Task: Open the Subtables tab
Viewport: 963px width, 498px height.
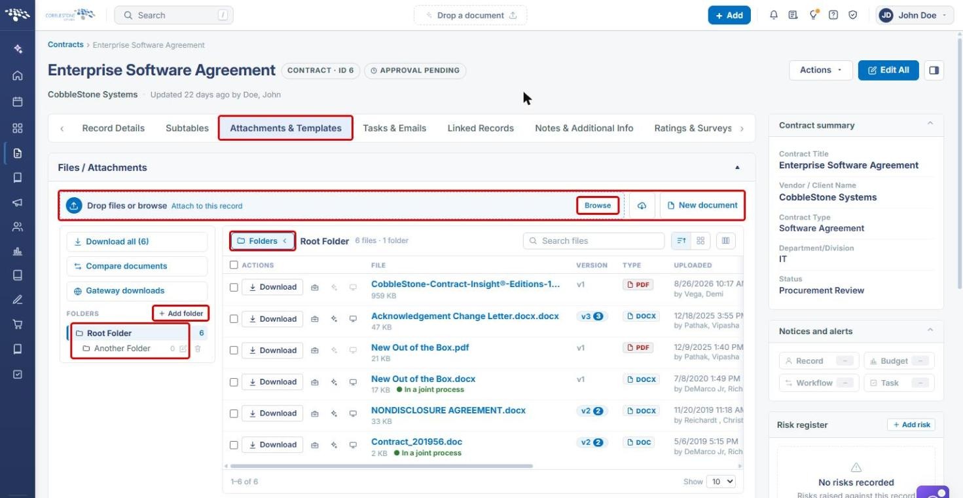Action: (x=187, y=128)
